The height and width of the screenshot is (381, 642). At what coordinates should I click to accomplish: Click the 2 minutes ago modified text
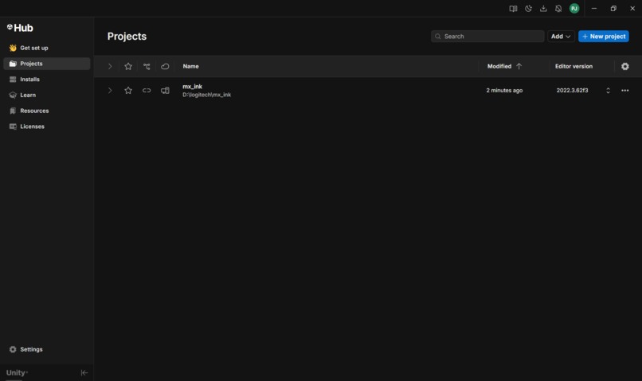[x=504, y=91]
